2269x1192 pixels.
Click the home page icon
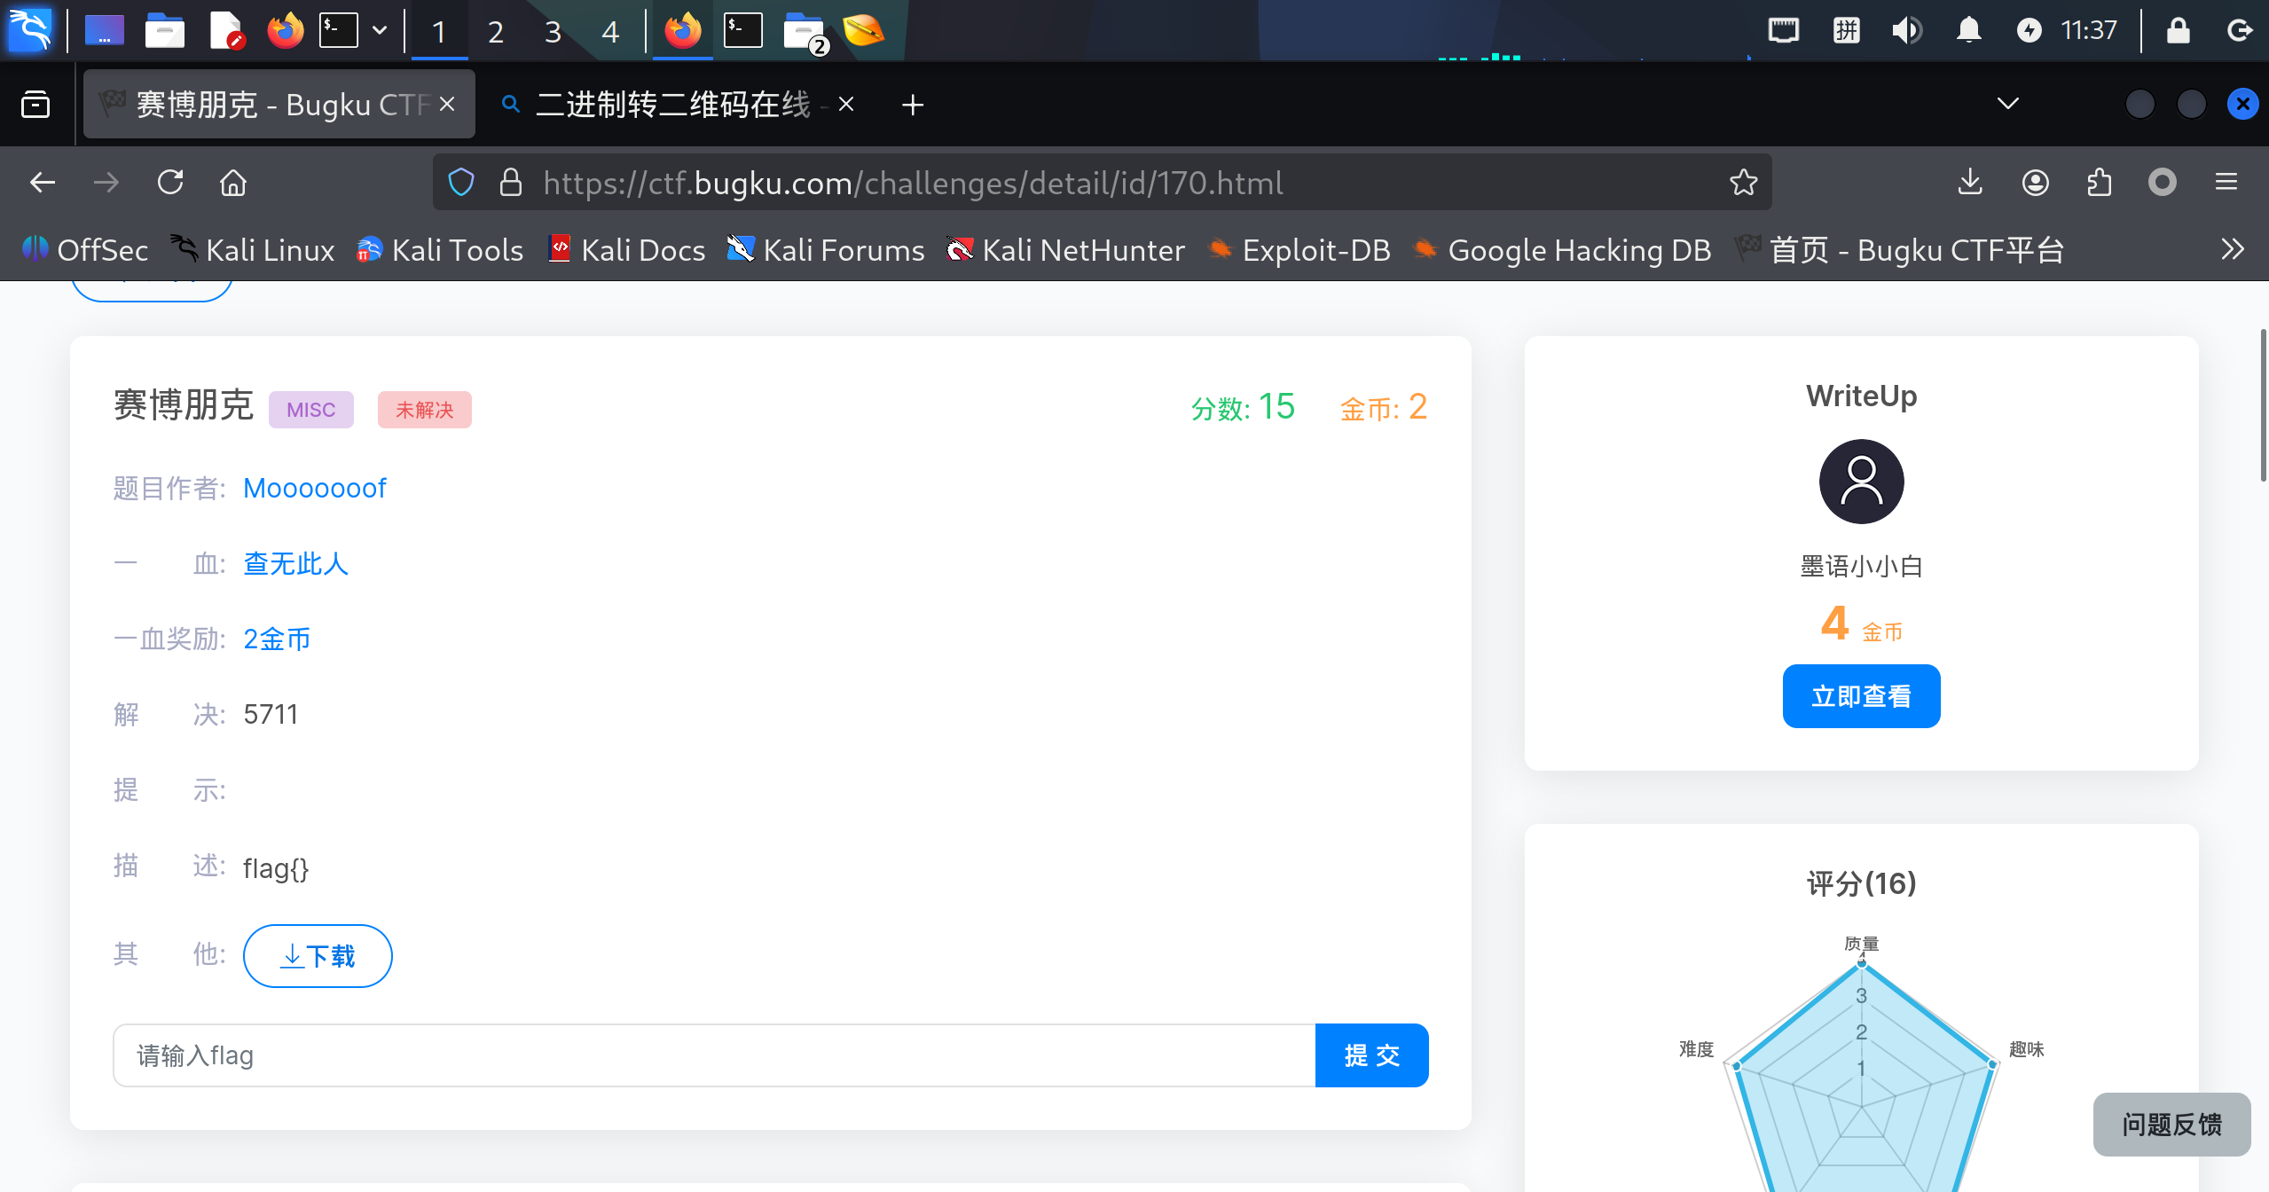233,183
